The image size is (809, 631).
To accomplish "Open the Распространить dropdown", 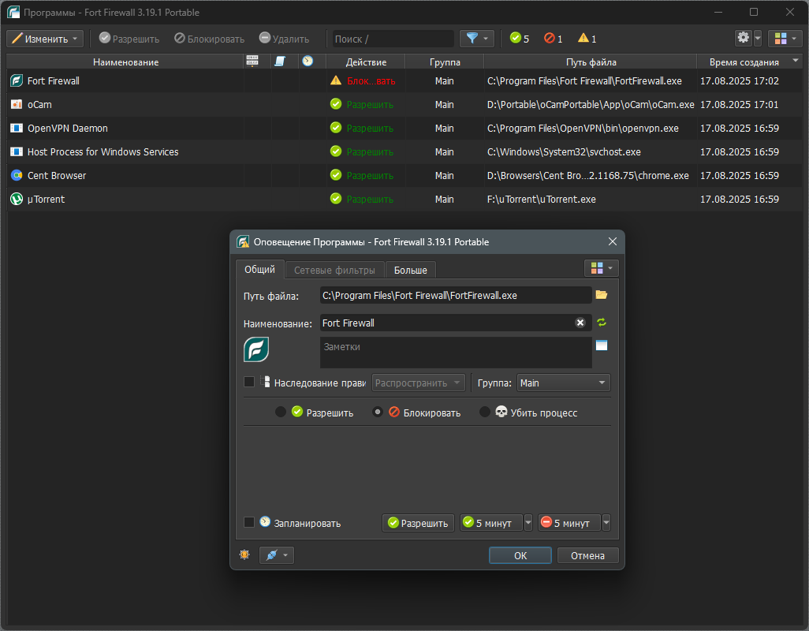I will [419, 383].
